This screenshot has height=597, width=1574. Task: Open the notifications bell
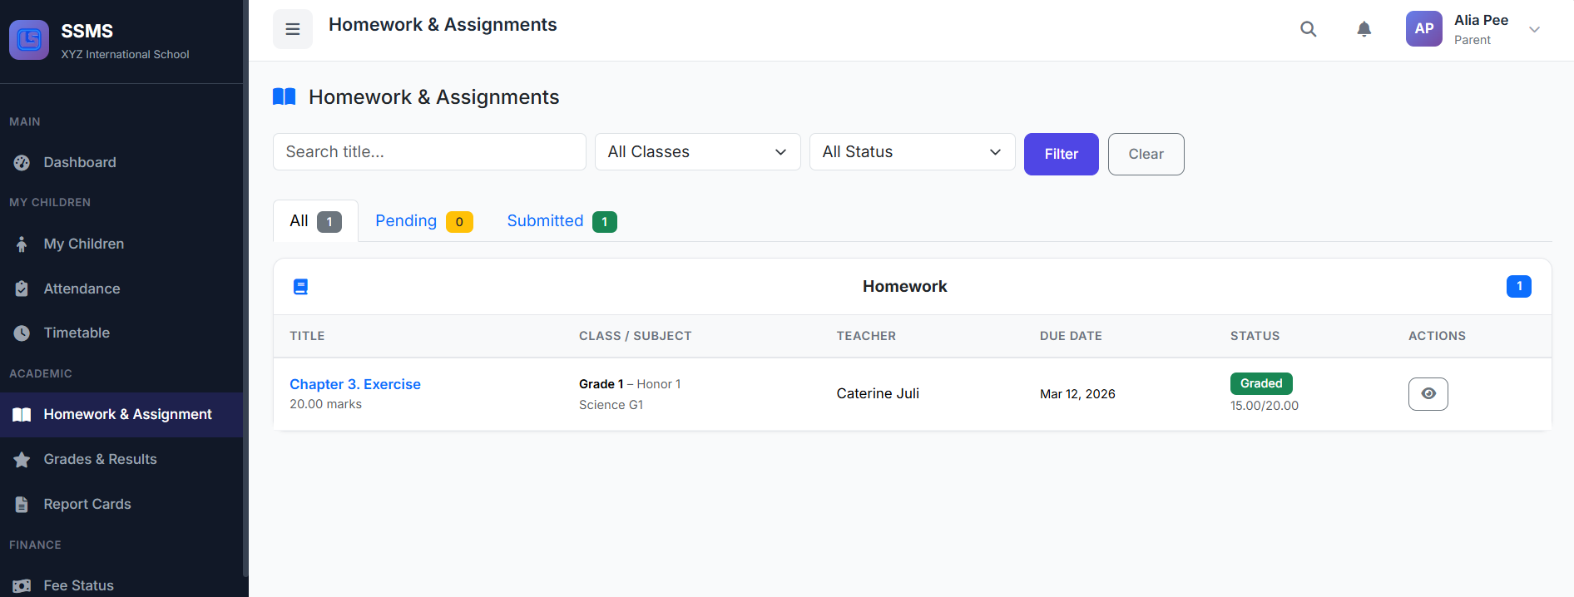(x=1364, y=29)
